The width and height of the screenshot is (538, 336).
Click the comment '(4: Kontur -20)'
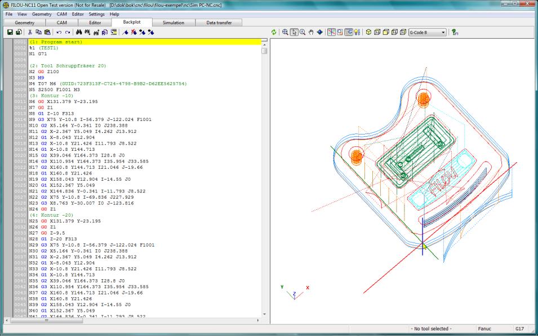click(51, 215)
